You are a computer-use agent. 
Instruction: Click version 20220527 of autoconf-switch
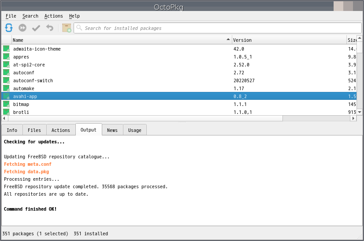point(244,80)
